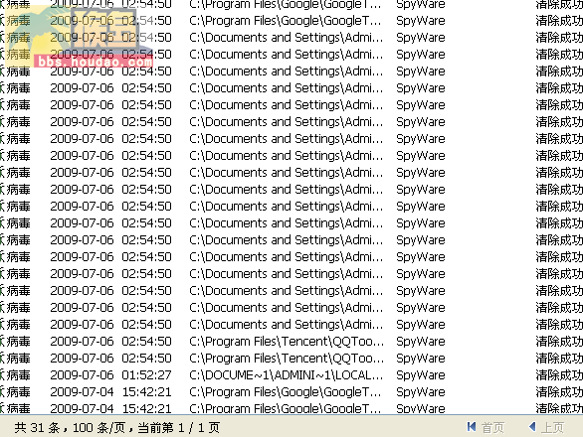
Task: Click the pagination summary text 共 31 条
Action: click(37, 428)
